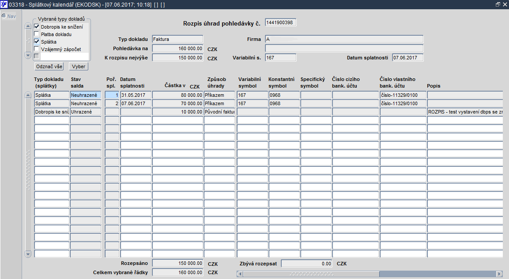The width and height of the screenshot is (509, 279).
Task: Click left arrow of horizontal scrollbar
Action: (240, 274)
